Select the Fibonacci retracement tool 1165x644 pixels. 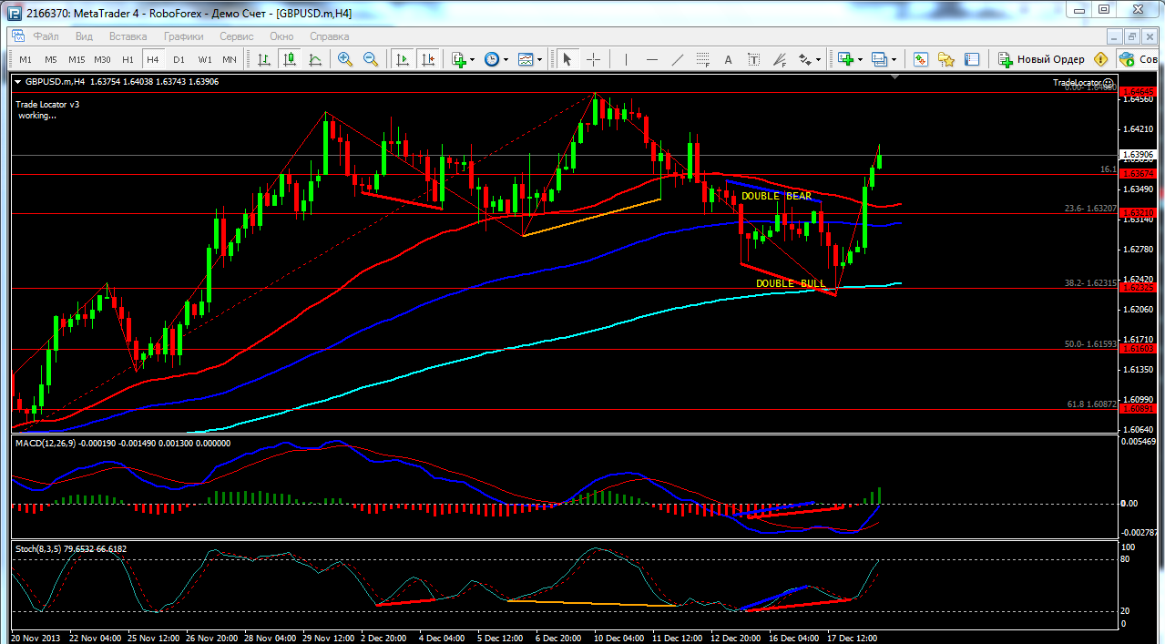click(702, 59)
